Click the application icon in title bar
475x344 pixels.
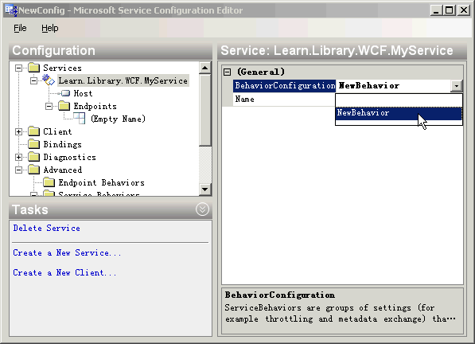tap(11, 10)
